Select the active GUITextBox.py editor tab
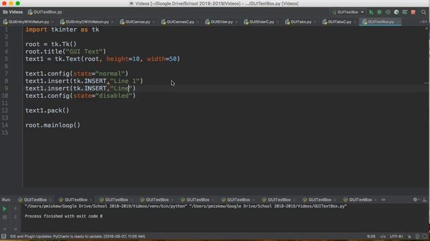The width and height of the screenshot is (430, 241). point(381,22)
